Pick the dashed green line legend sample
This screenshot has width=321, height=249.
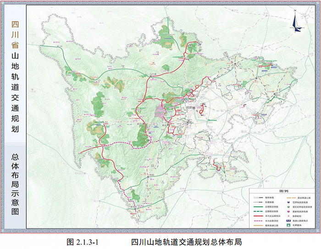(x=257, y=211)
